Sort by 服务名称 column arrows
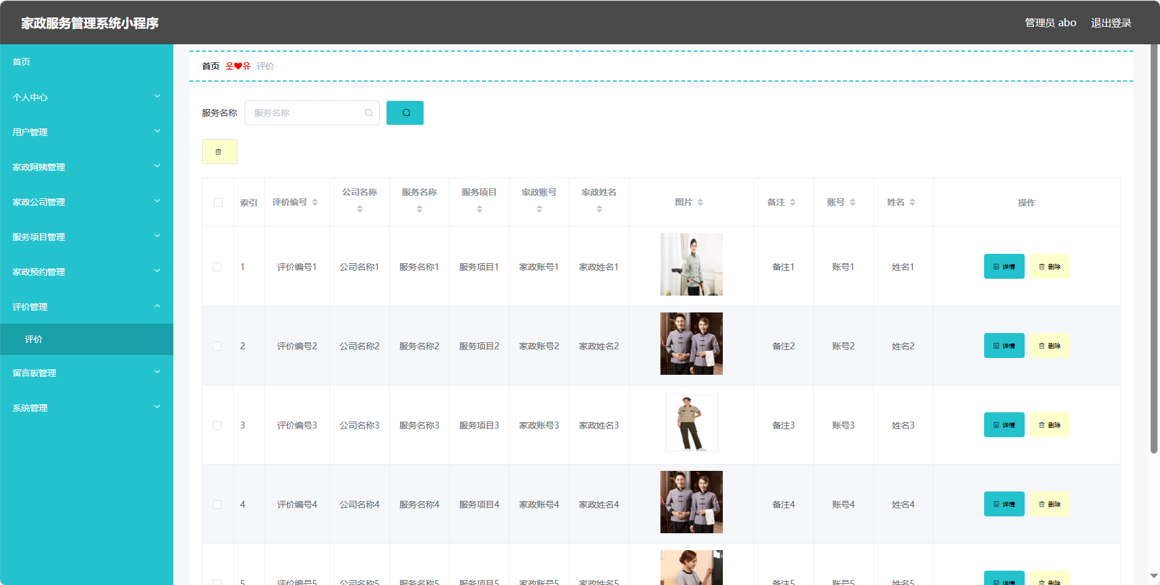 [x=420, y=209]
